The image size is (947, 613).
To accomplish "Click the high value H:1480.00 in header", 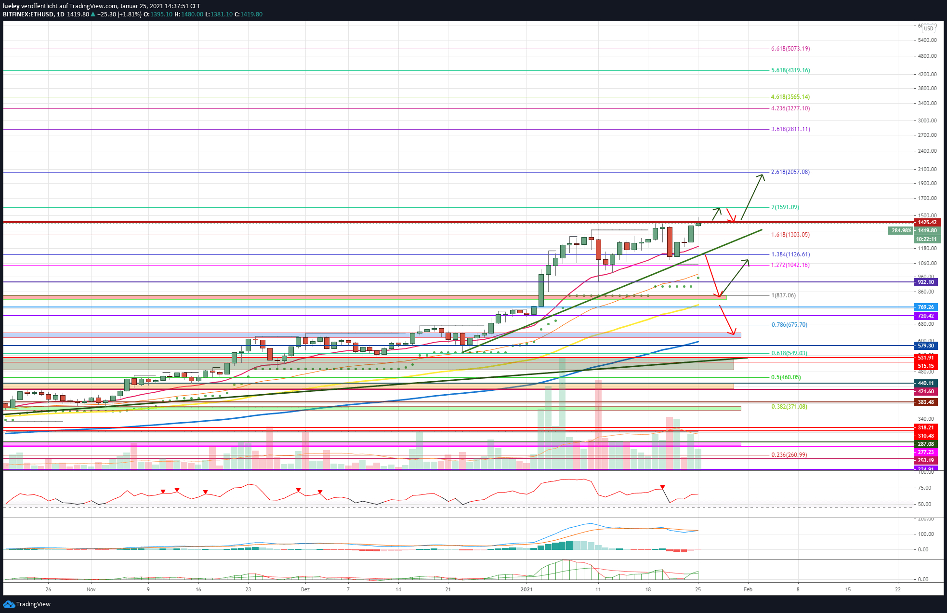I will click(x=189, y=14).
